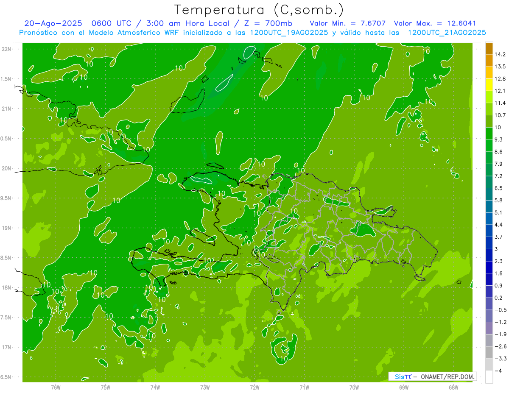
Task: Pick the gray segment between -2.6 and -3.3
Action: 489,352
